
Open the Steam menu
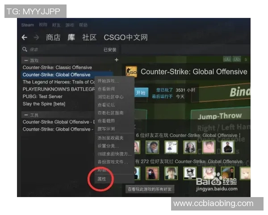click(x=28, y=25)
